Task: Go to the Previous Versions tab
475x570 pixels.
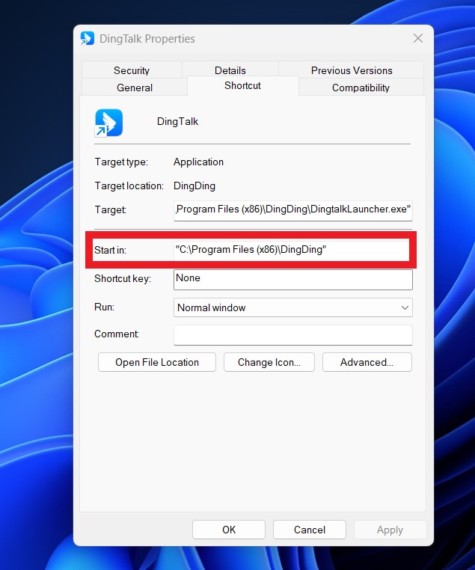Action: point(352,70)
